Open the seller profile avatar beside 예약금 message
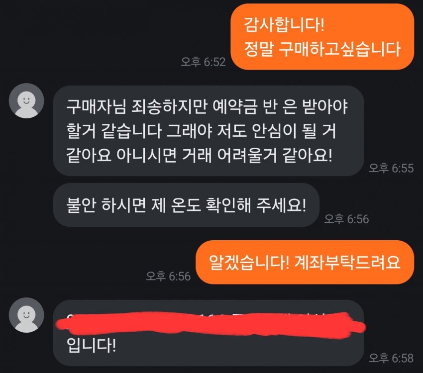Image resolution: width=423 pixels, height=373 pixels. [x=26, y=101]
